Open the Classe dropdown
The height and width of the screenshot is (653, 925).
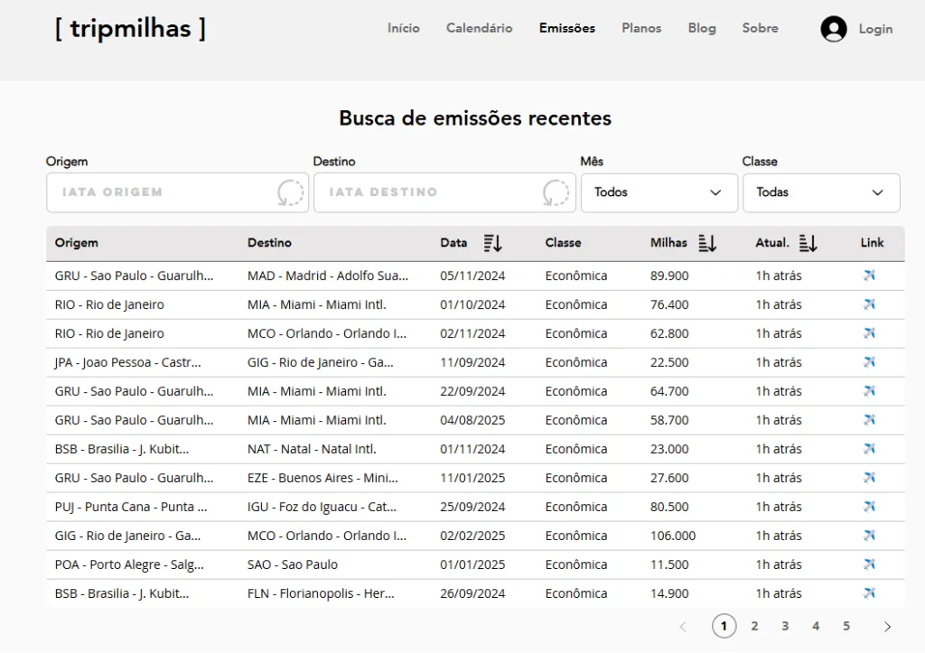[821, 193]
